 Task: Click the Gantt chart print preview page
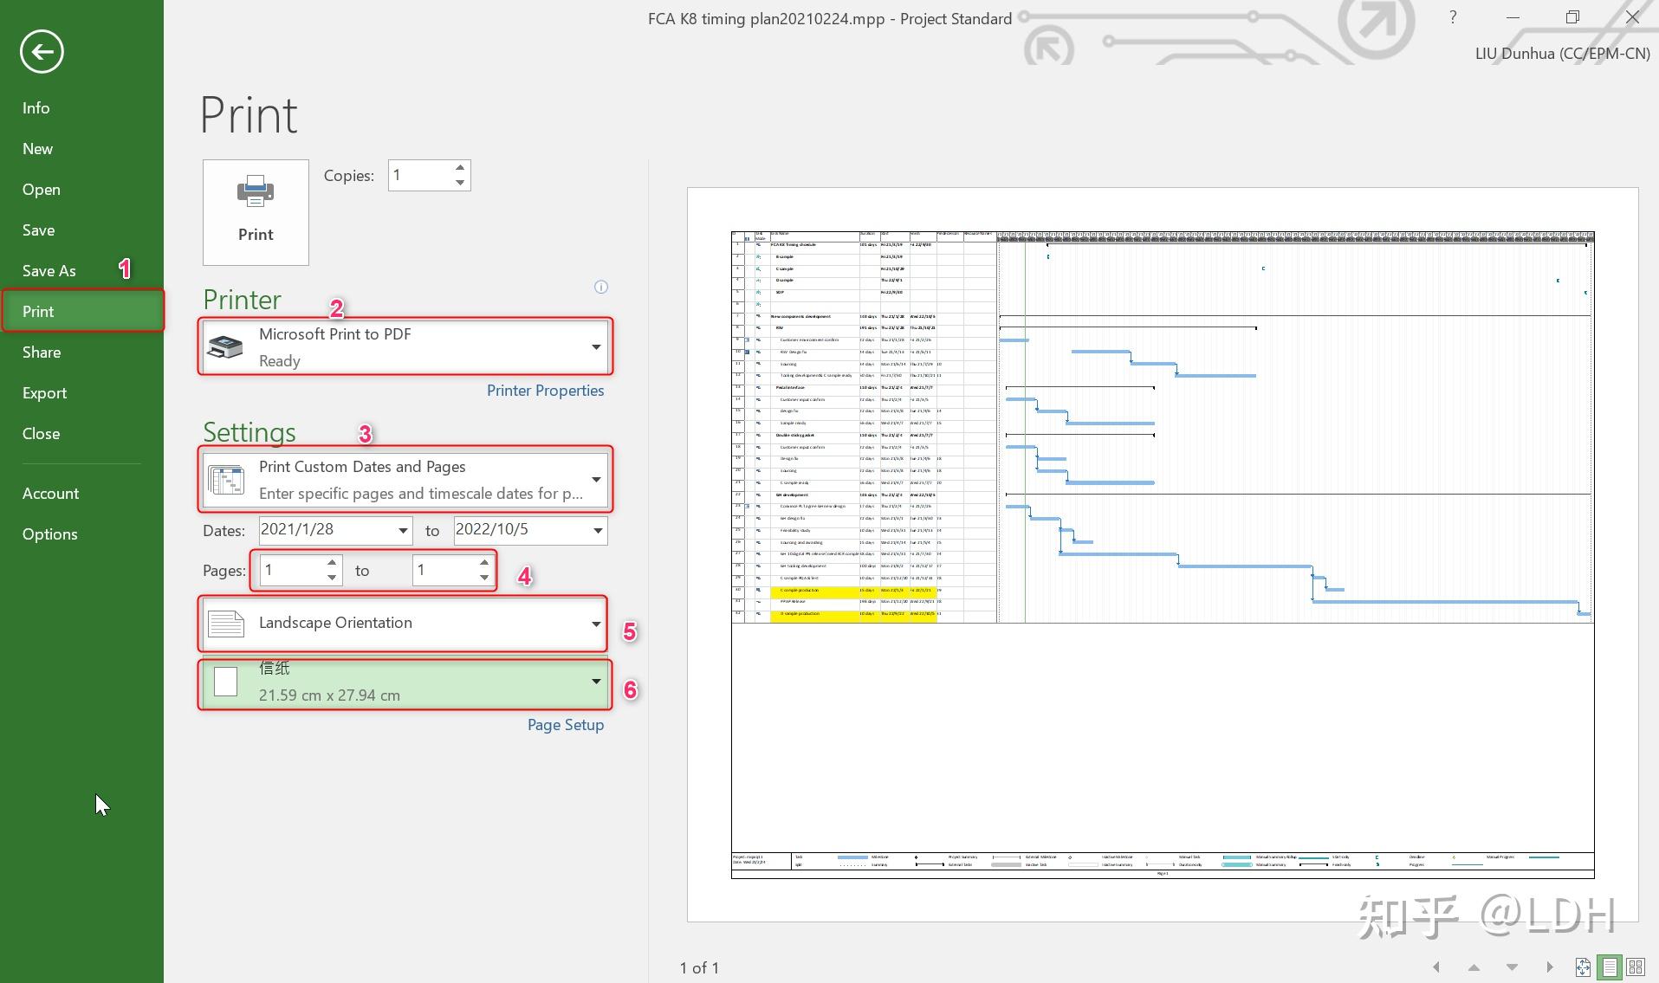coord(1163,554)
